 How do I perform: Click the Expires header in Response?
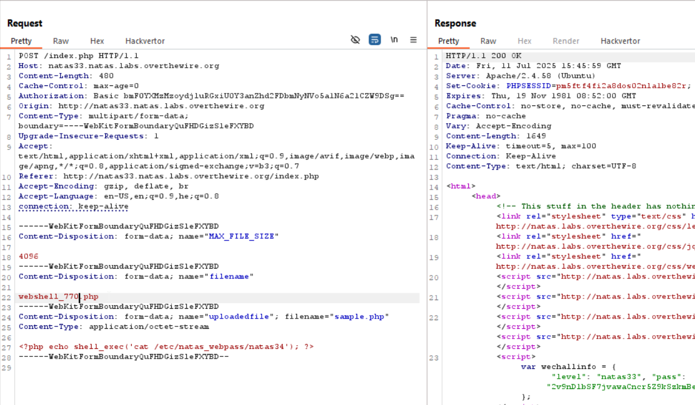point(541,96)
